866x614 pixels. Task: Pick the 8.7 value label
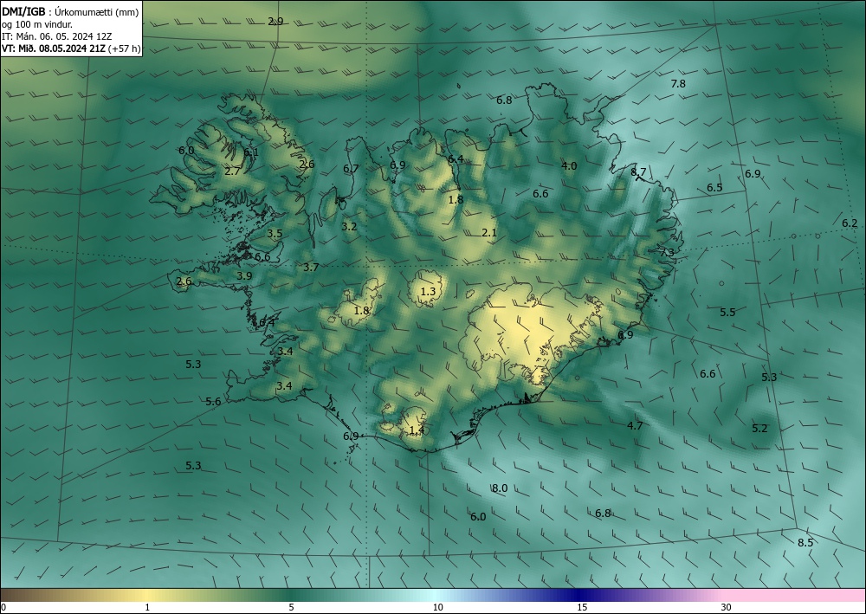click(x=638, y=171)
